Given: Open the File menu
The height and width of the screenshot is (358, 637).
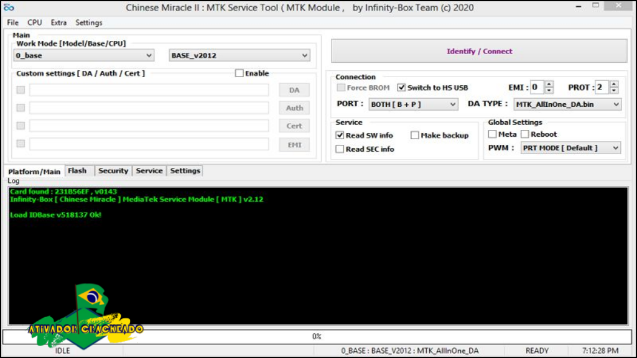Looking at the screenshot, I should click(12, 23).
